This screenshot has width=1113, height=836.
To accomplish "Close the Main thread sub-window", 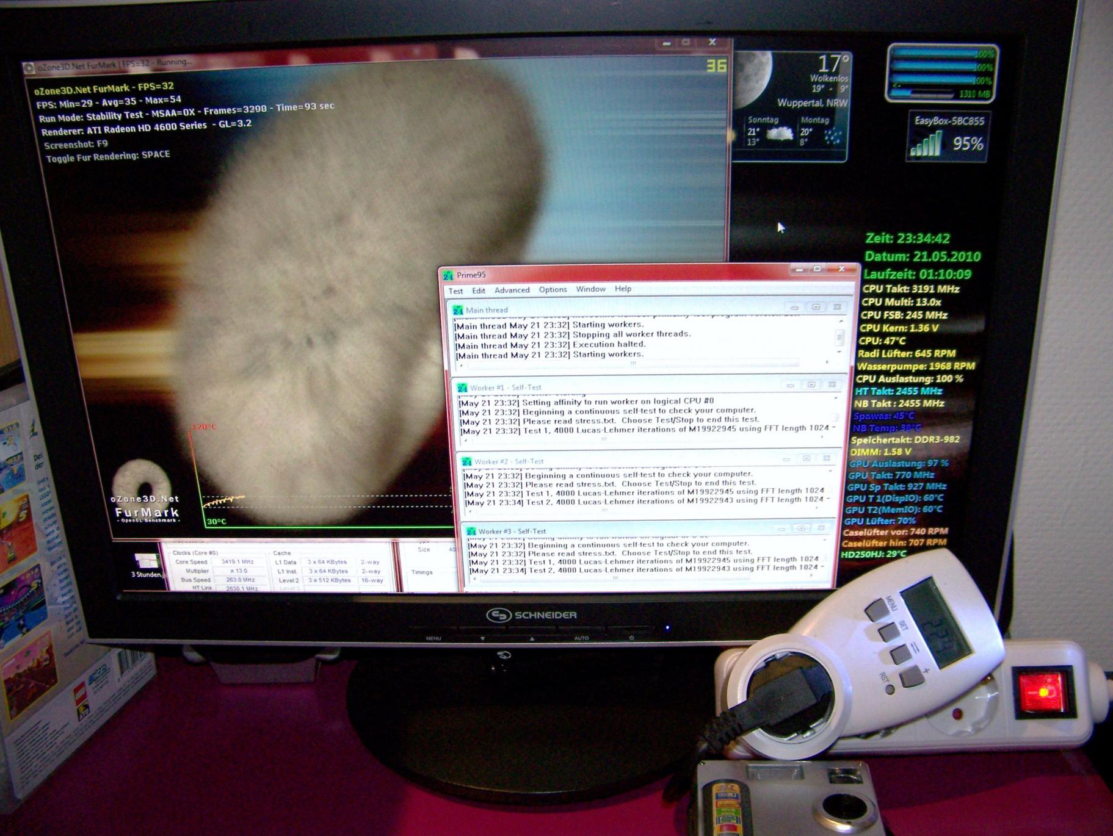I will [x=837, y=307].
